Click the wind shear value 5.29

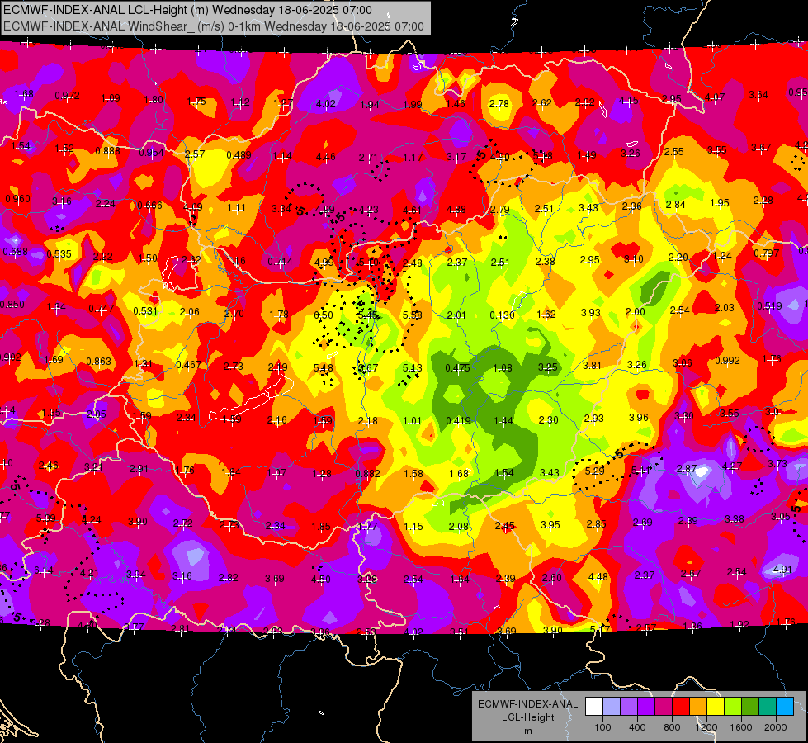pyautogui.click(x=595, y=471)
